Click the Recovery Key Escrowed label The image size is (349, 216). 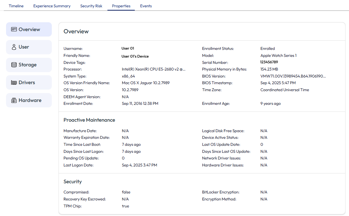tap(85, 199)
